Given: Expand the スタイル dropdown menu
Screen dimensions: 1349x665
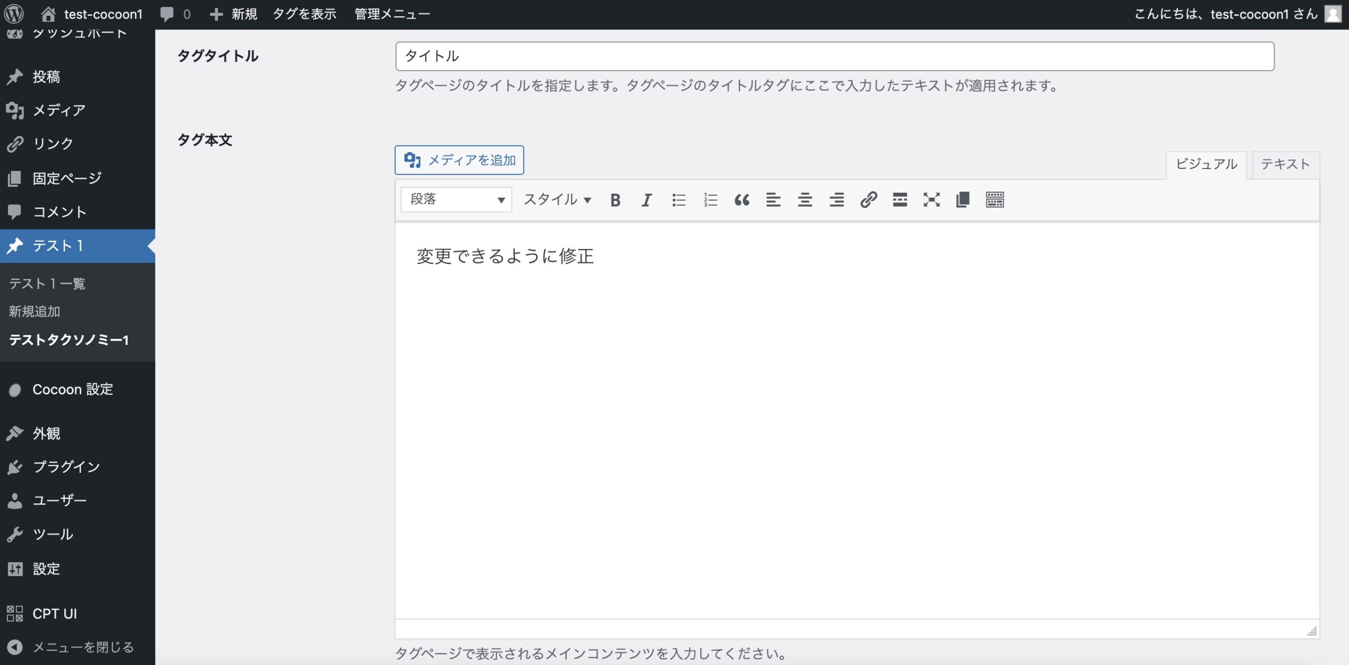Looking at the screenshot, I should click(557, 200).
